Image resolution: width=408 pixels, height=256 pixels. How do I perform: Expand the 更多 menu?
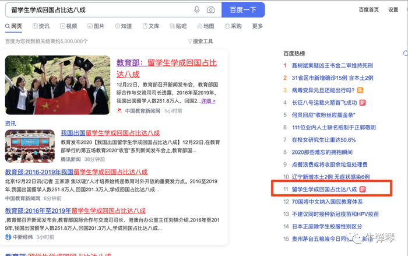coord(258,26)
